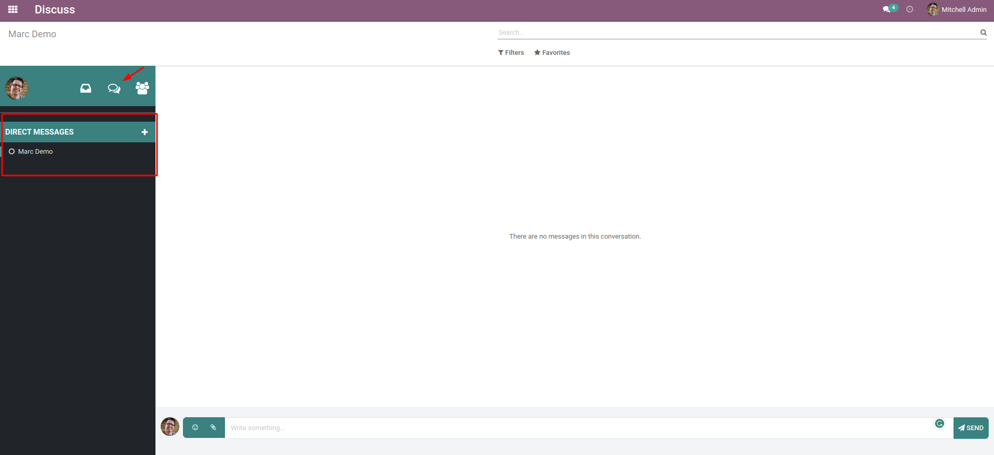
Task: Open the Favorites dropdown
Action: point(552,53)
